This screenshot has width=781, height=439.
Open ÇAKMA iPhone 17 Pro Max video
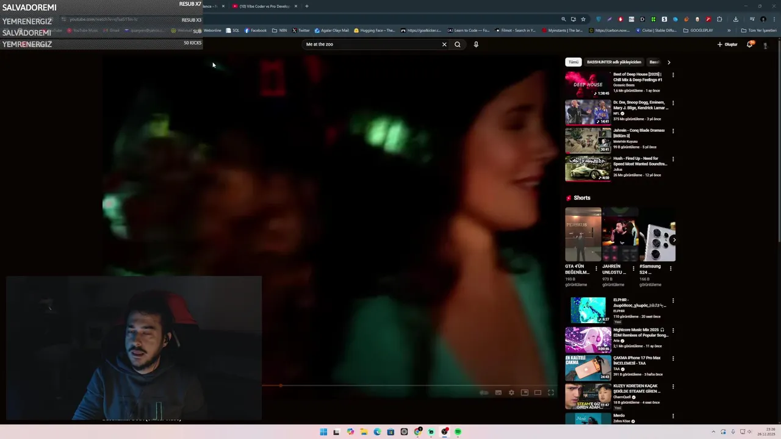click(x=588, y=368)
